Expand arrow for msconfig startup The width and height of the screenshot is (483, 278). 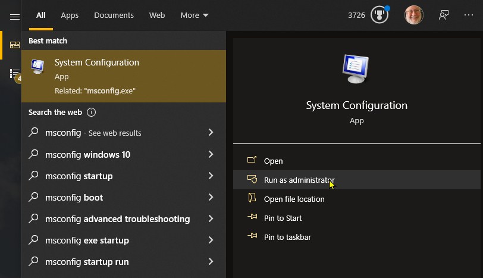point(211,176)
